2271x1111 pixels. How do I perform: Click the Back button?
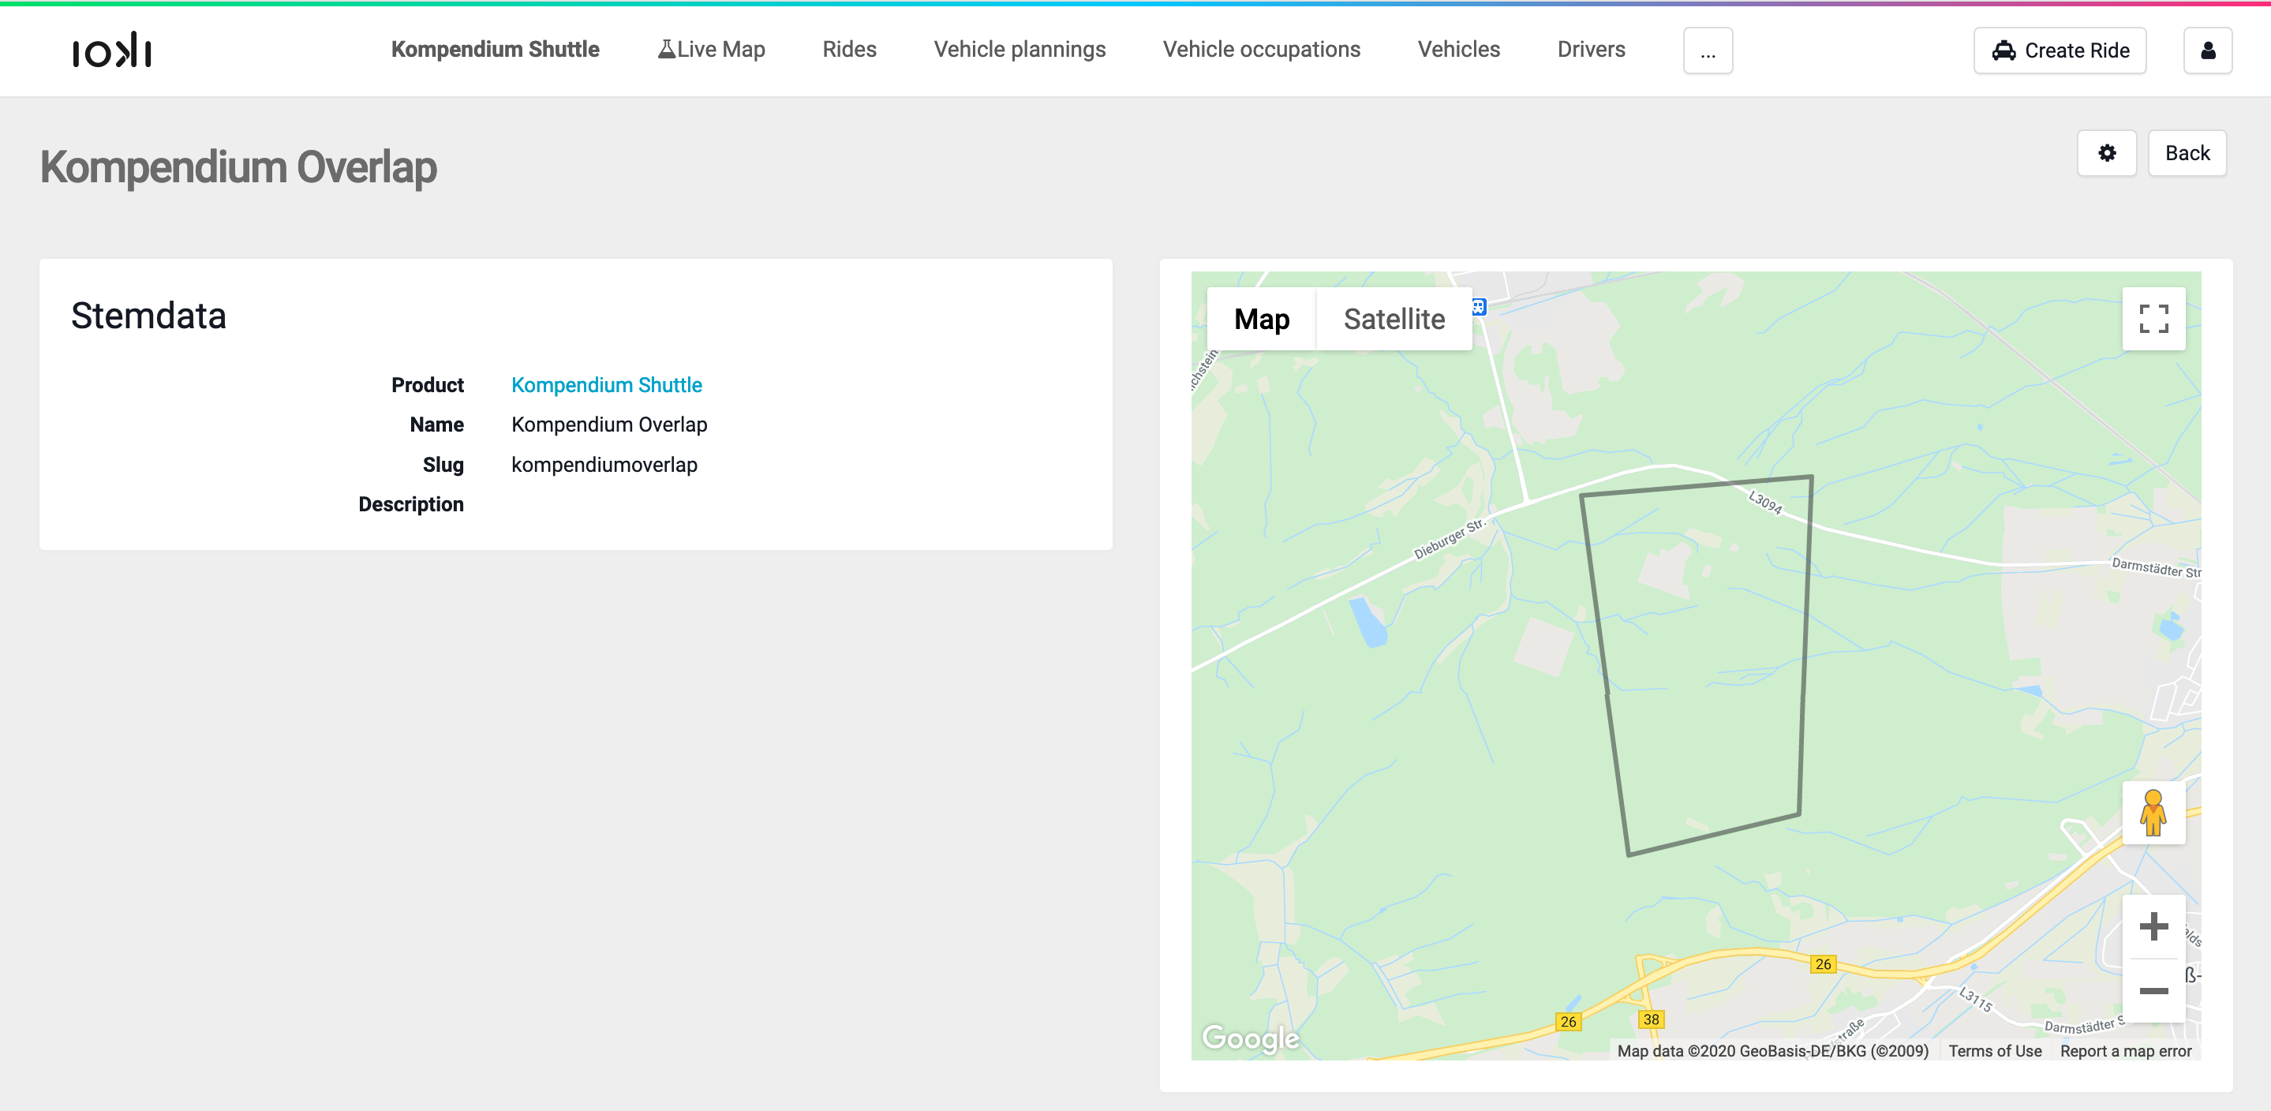(2187, 153)
